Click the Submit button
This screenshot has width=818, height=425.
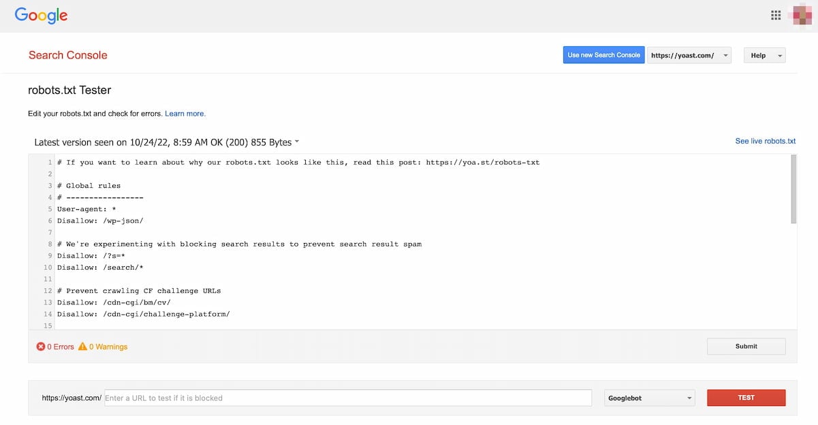(x=746, y=346)
